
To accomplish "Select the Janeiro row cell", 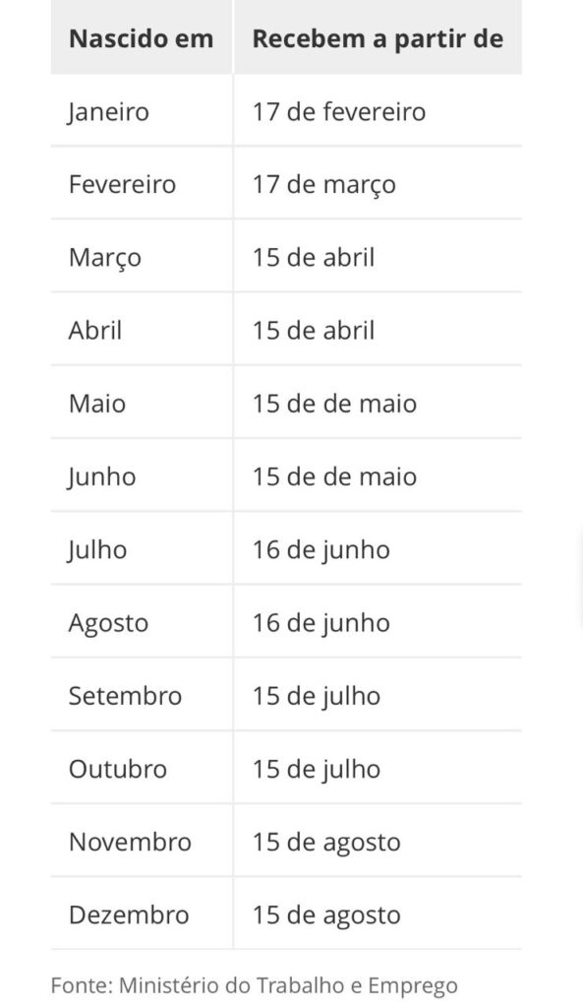I will 141,111.
